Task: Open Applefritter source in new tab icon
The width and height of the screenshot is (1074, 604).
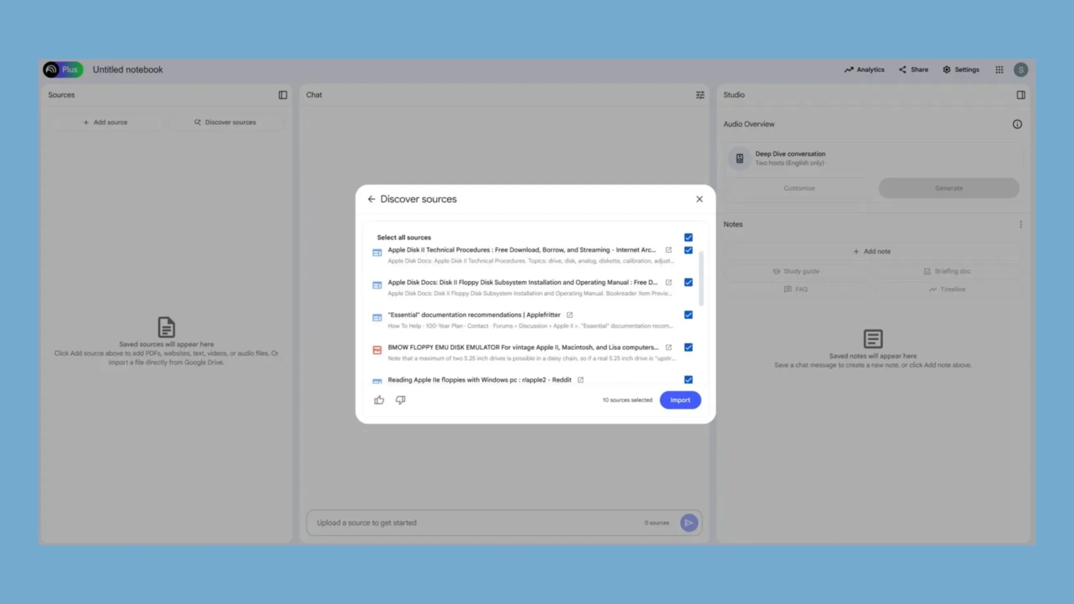Action: point(569,315)
